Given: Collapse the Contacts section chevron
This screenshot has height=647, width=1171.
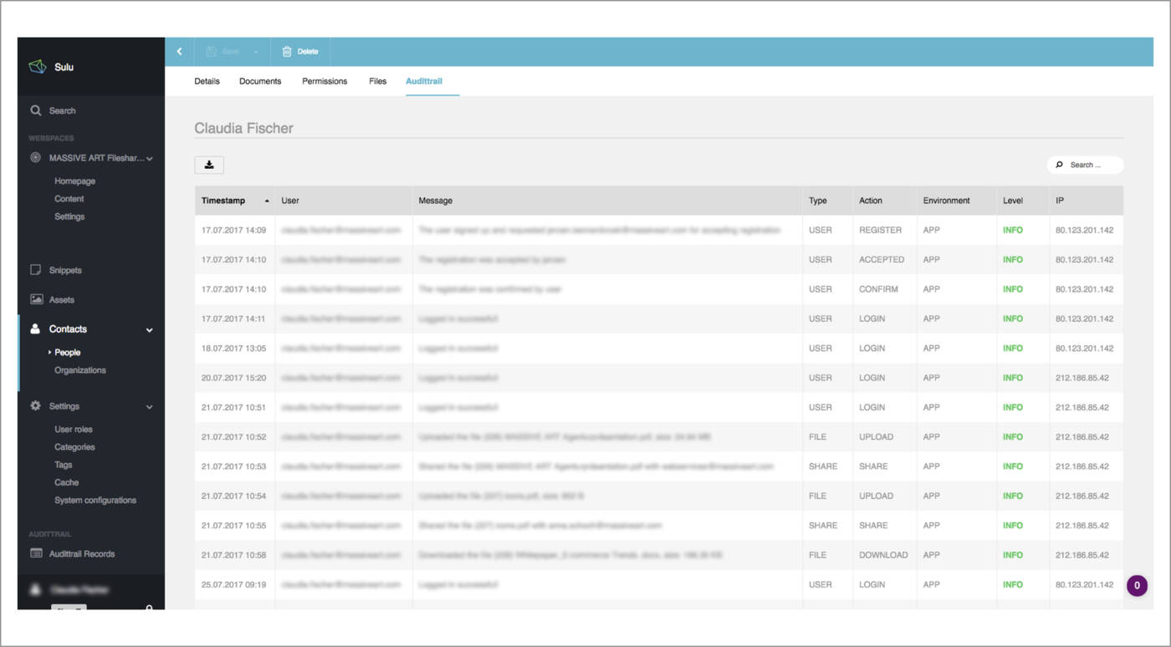Looking at the screenshot, I should [x=150, y=329].
